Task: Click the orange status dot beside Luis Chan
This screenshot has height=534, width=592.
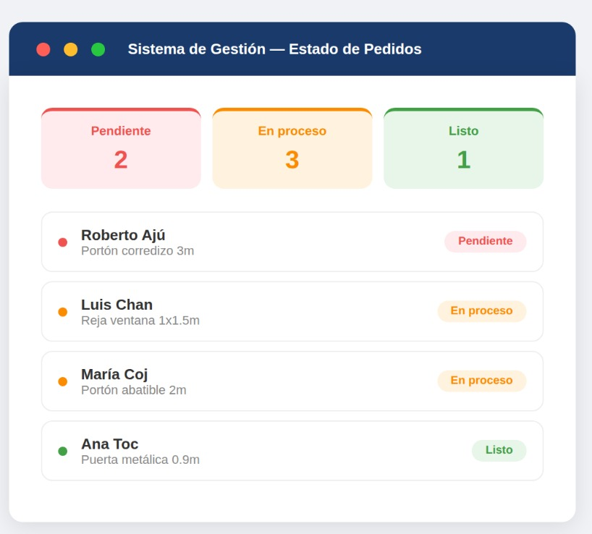Action: pyautogui.click(x=63, y=312)
